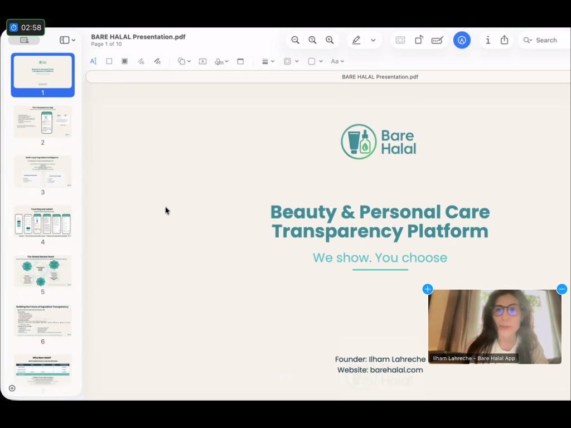Viewport: 571px width, 428px height.
Task: Click the "Website: barehalal.com" text
Action: [380, 370]
